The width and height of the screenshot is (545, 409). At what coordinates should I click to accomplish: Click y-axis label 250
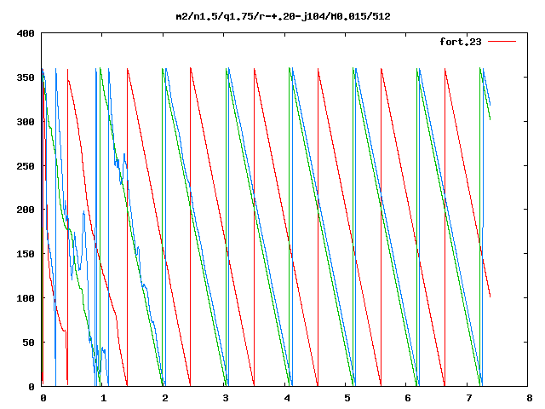[x=26, y=166]
